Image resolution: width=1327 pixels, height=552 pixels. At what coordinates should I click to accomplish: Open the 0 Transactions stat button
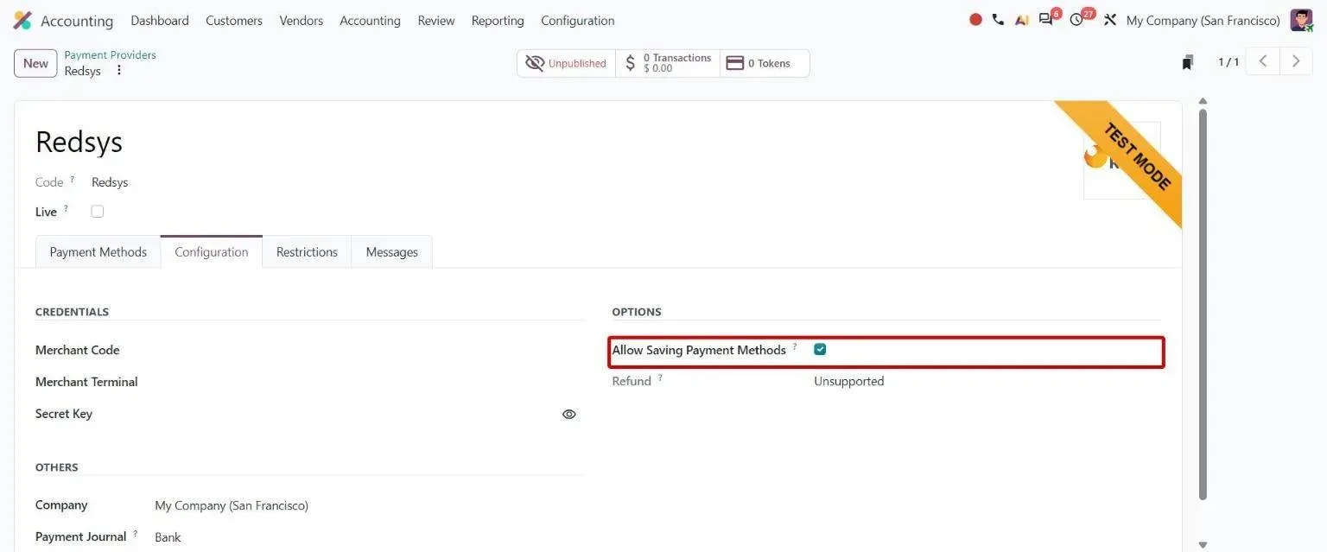point(668,63)
